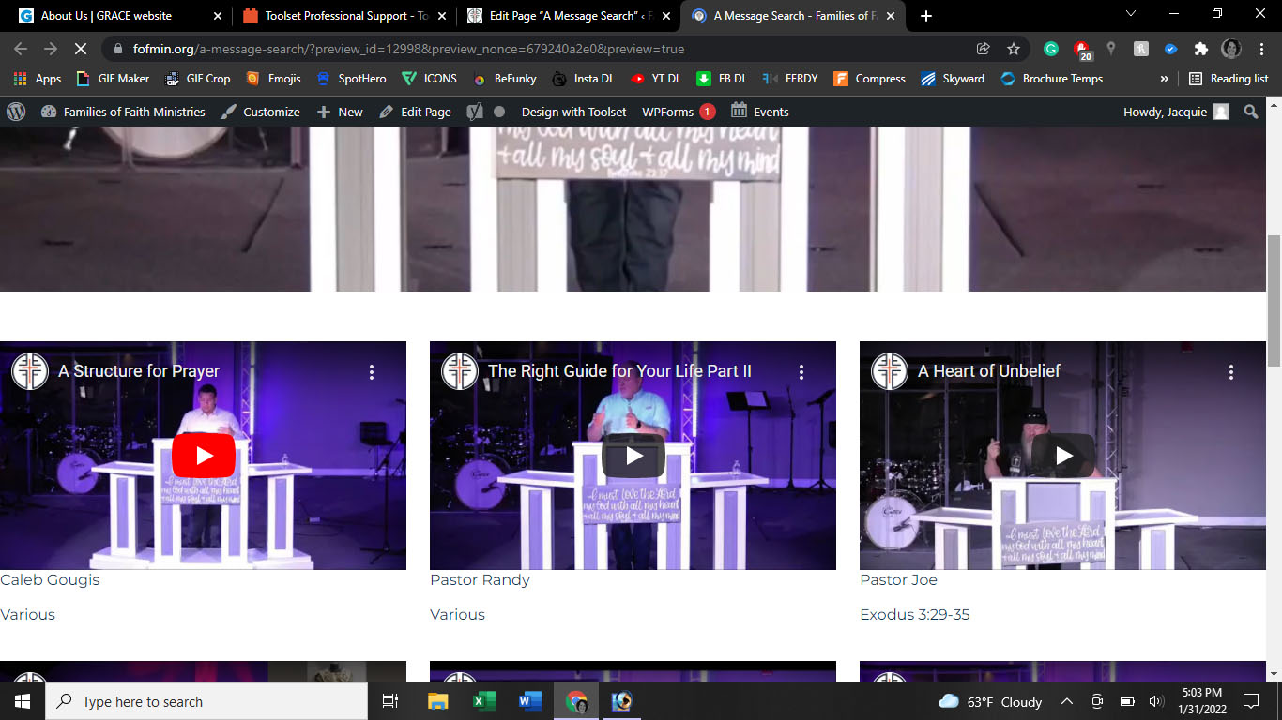
Task: Play the A Structure for Prayer video
Action: 203,456
